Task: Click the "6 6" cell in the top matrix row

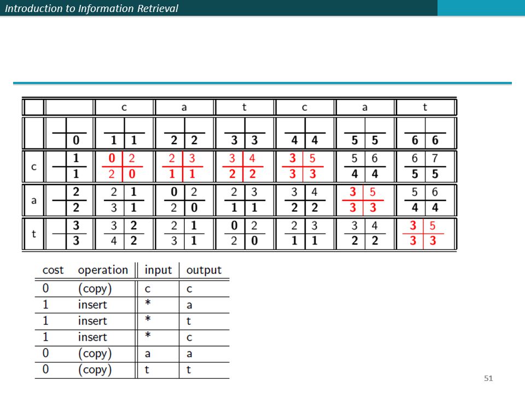Action: [x=425, y=133]
